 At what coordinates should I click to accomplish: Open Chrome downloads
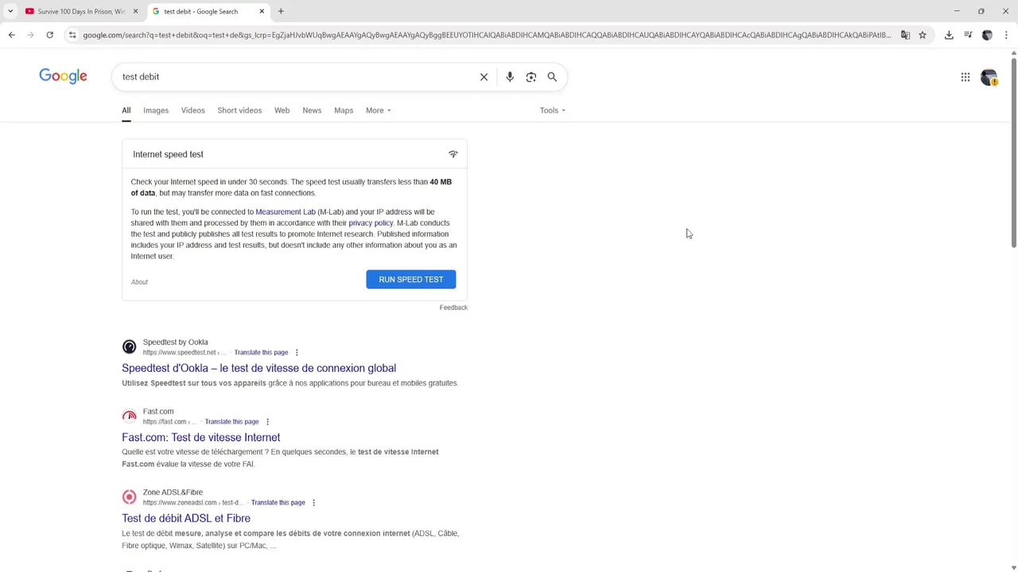[x=949, y=35]
